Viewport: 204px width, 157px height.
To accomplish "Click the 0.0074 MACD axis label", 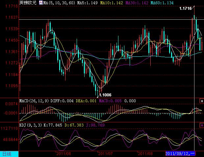I will [x=11, y=104].
